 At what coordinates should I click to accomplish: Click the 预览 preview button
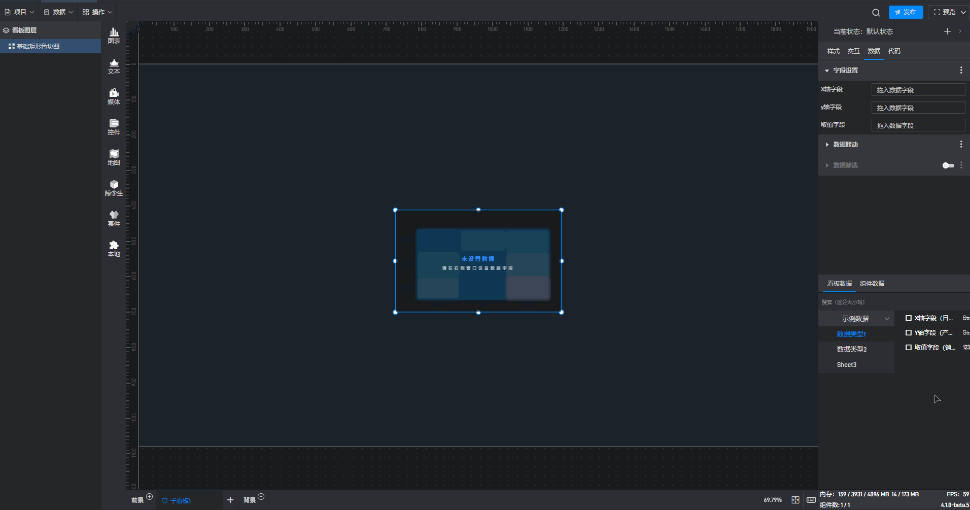click(x=944, y=12)
